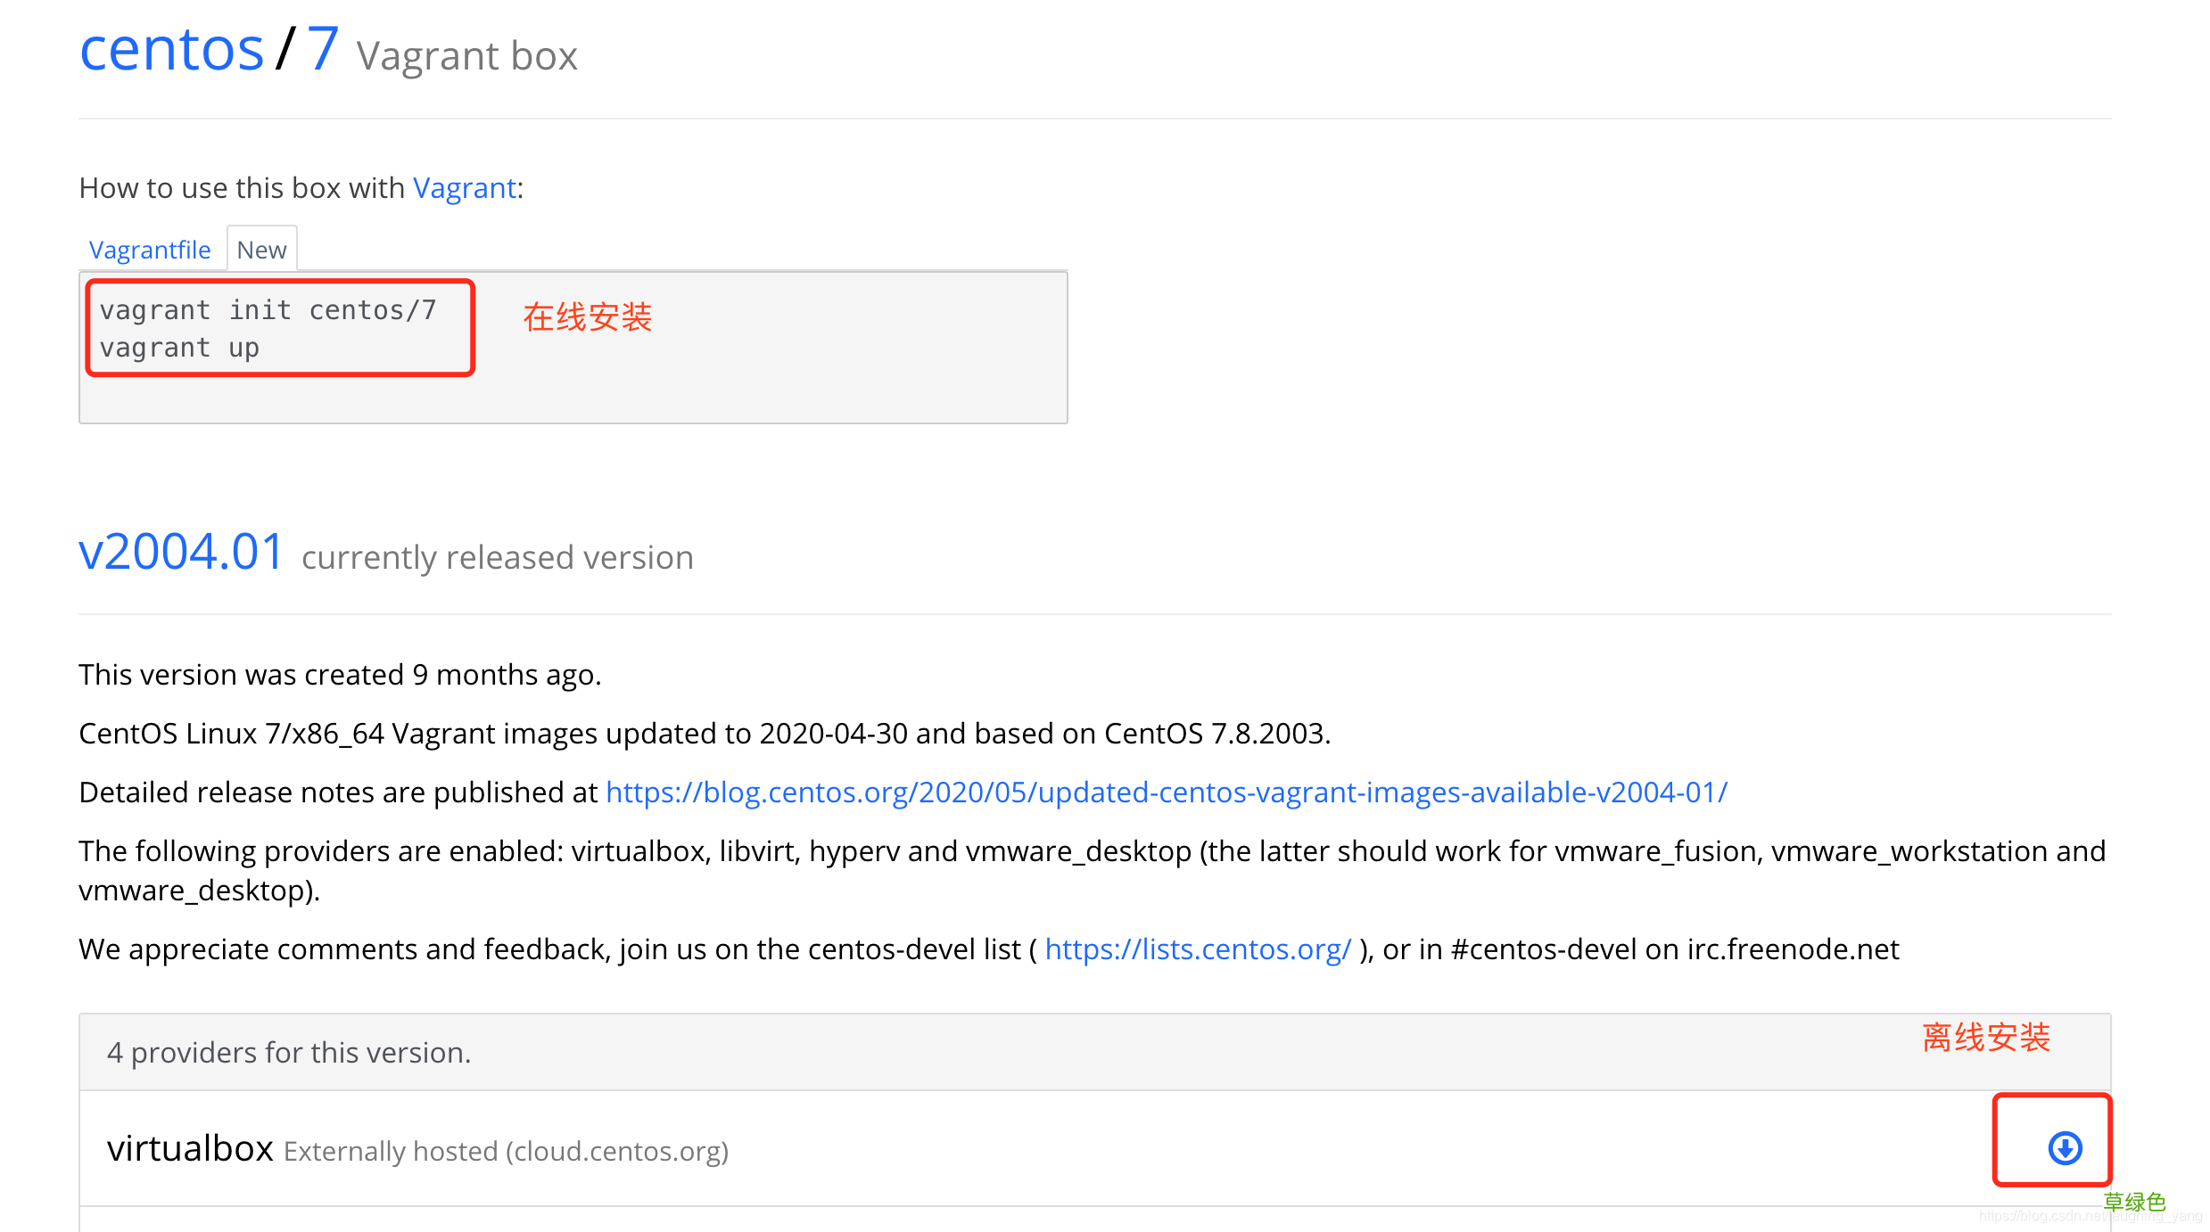The width and height of the screenshot is (2210, 1232).
Task: Open the centos organization page
Action: (x=171, y=49)
